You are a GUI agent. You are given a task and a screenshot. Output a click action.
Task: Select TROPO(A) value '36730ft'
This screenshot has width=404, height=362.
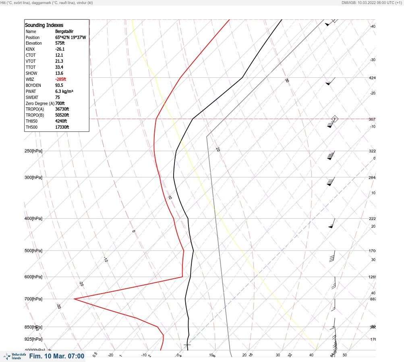pyautogui.click(x=62, y=109)
